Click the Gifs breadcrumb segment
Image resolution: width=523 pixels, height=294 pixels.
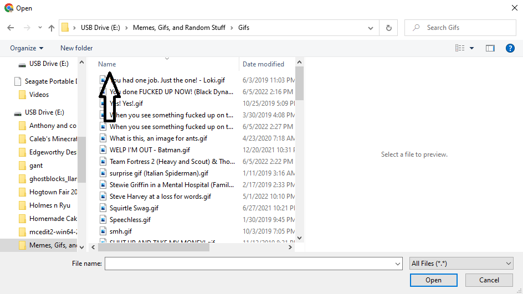click(243, 28)
